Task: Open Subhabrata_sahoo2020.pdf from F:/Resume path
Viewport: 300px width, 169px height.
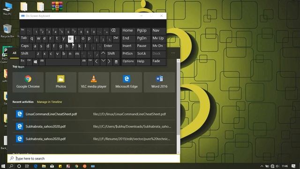Action: [x=94, y=139]
